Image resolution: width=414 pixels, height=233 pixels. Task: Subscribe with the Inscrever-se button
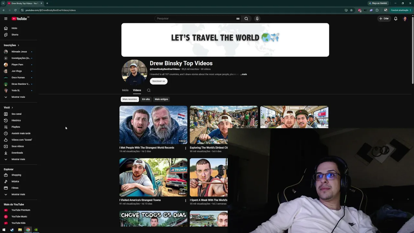pos(158,81)
